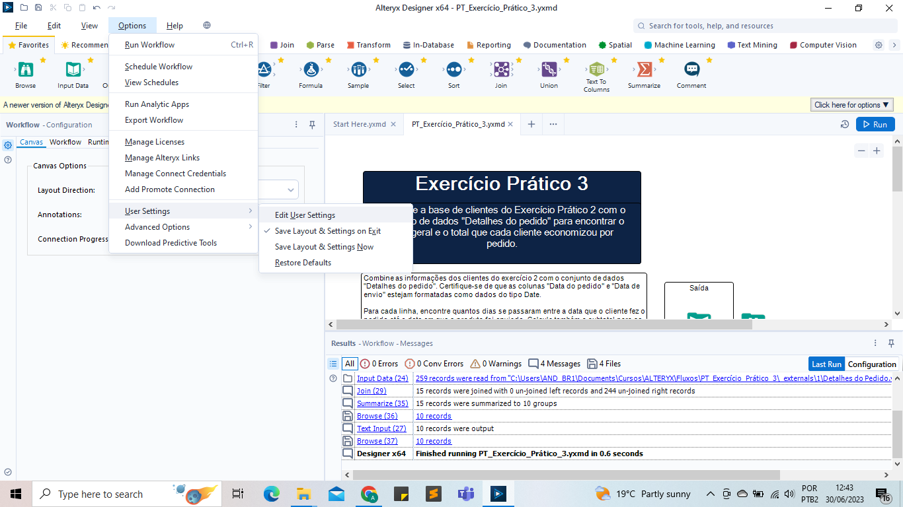Click the undo arrow in title bar
This screenshot has width=903, height=507.
[x=97, y=8]
